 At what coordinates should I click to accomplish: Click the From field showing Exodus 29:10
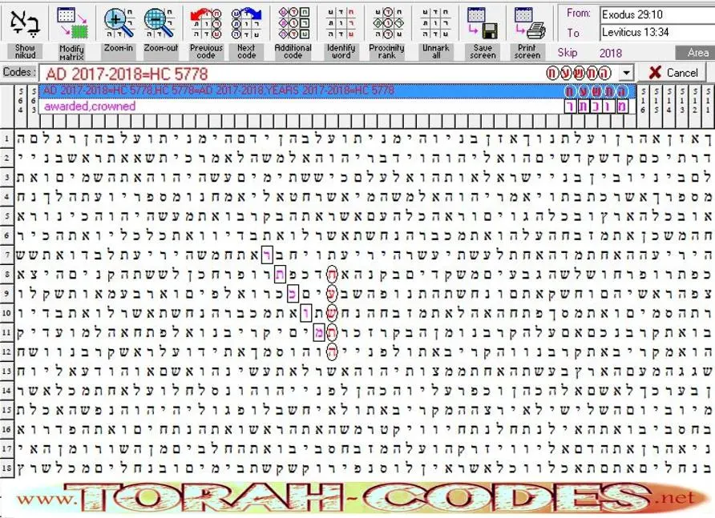[657, 14]
